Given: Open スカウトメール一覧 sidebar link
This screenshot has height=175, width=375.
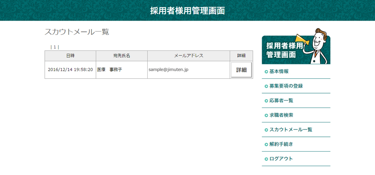Looking at the screenshot, I should click(x=291, y=130).
